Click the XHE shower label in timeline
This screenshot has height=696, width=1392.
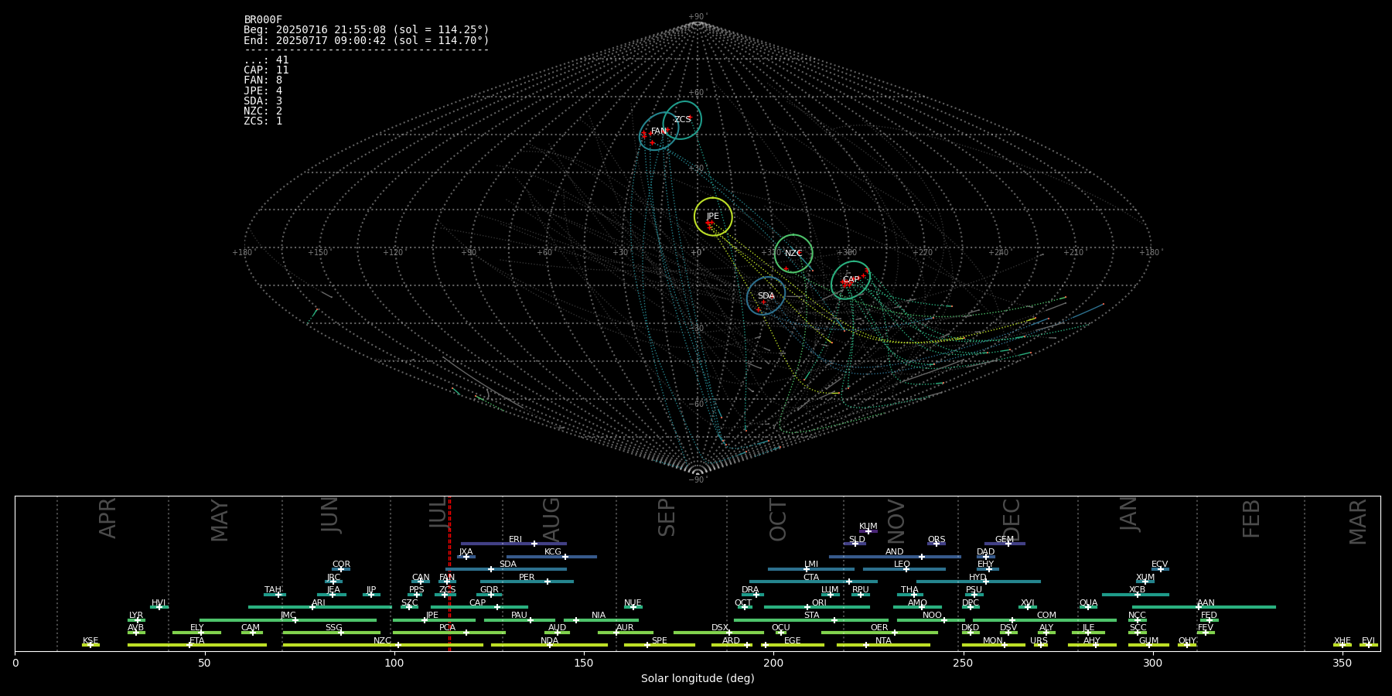pyautogui.click(x=1343, y=641)
